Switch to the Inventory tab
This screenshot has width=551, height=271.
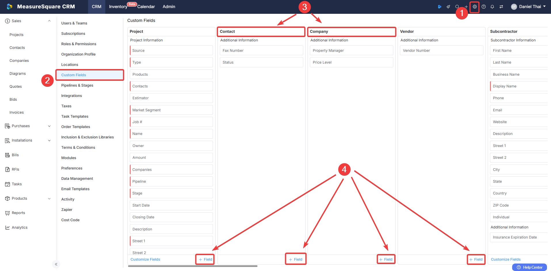point(118,7)
